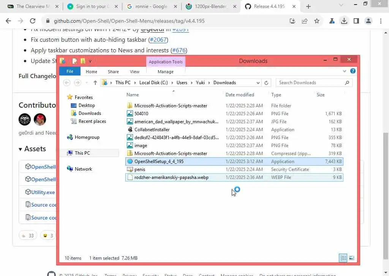Select dedksf2-424843f1 PNG file
The width and height of the screenshot is (389, 276).
[x=234, y=138]
